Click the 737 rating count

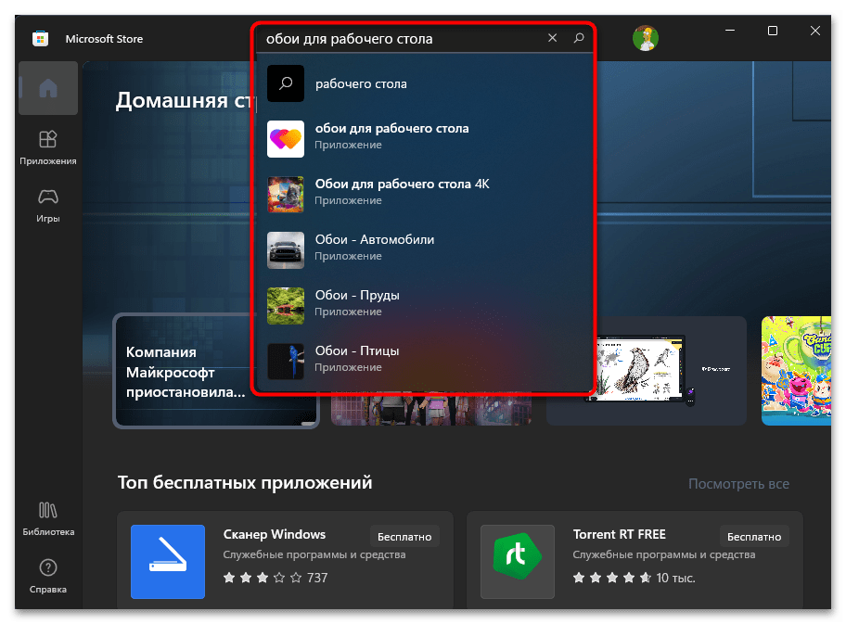pos(317,579)
